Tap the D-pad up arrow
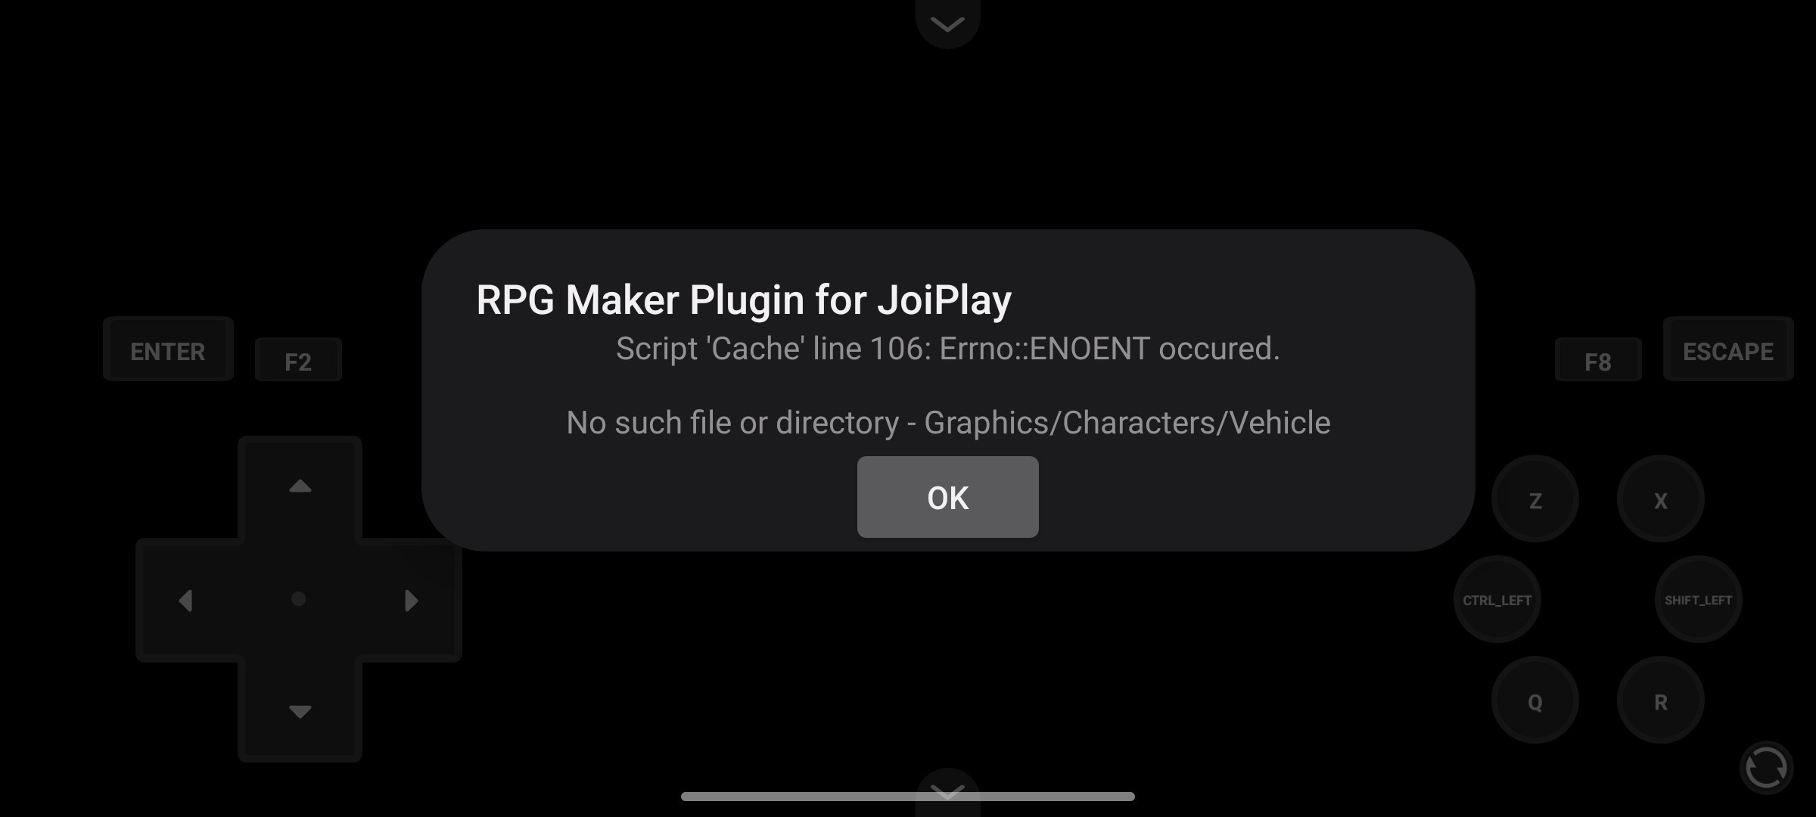This screenshot has width=1816, height=817. pos(300,486)
